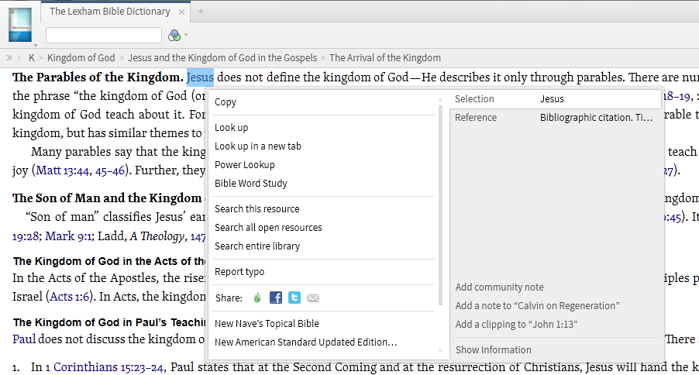Viewport: 699px width, 375px height.
Task: Open the 19:28 verse link
Action: coord(26,236)
